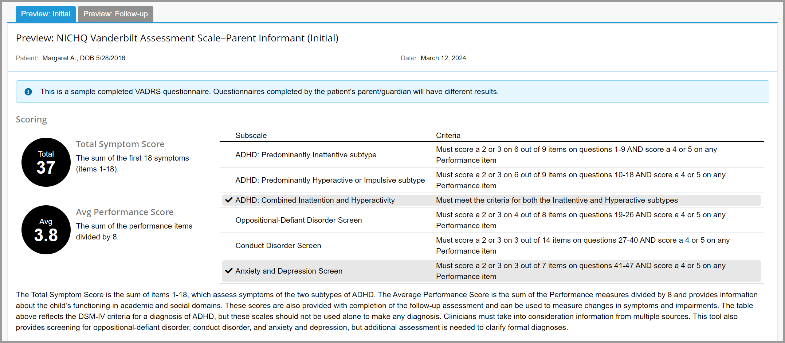
Task: Expand the Scoring section
Action: 31,119
